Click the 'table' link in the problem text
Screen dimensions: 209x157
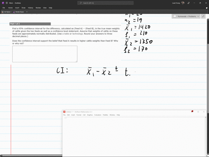[x=67, y=34]
